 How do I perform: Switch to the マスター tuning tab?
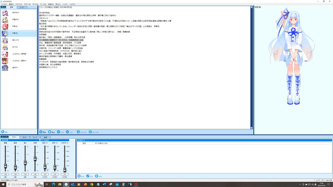pos(14,137)
